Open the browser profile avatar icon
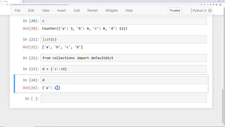The image size is (225, 127). pos(220,5)
